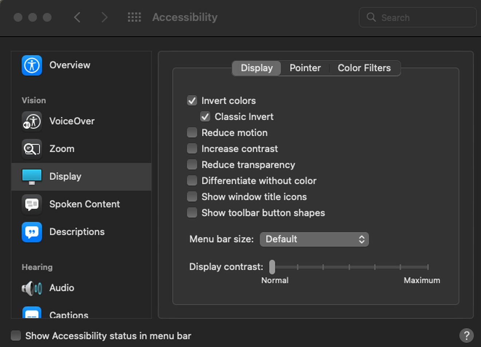Select the VoiceOver sidebar icon
Image resolution: width=481 pixels, height=347 pixels.
32,121
